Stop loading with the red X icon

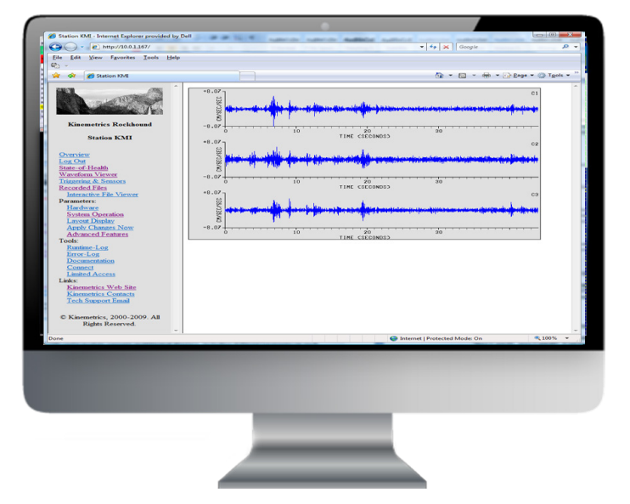pyautogui.click(x=446, y=47)
